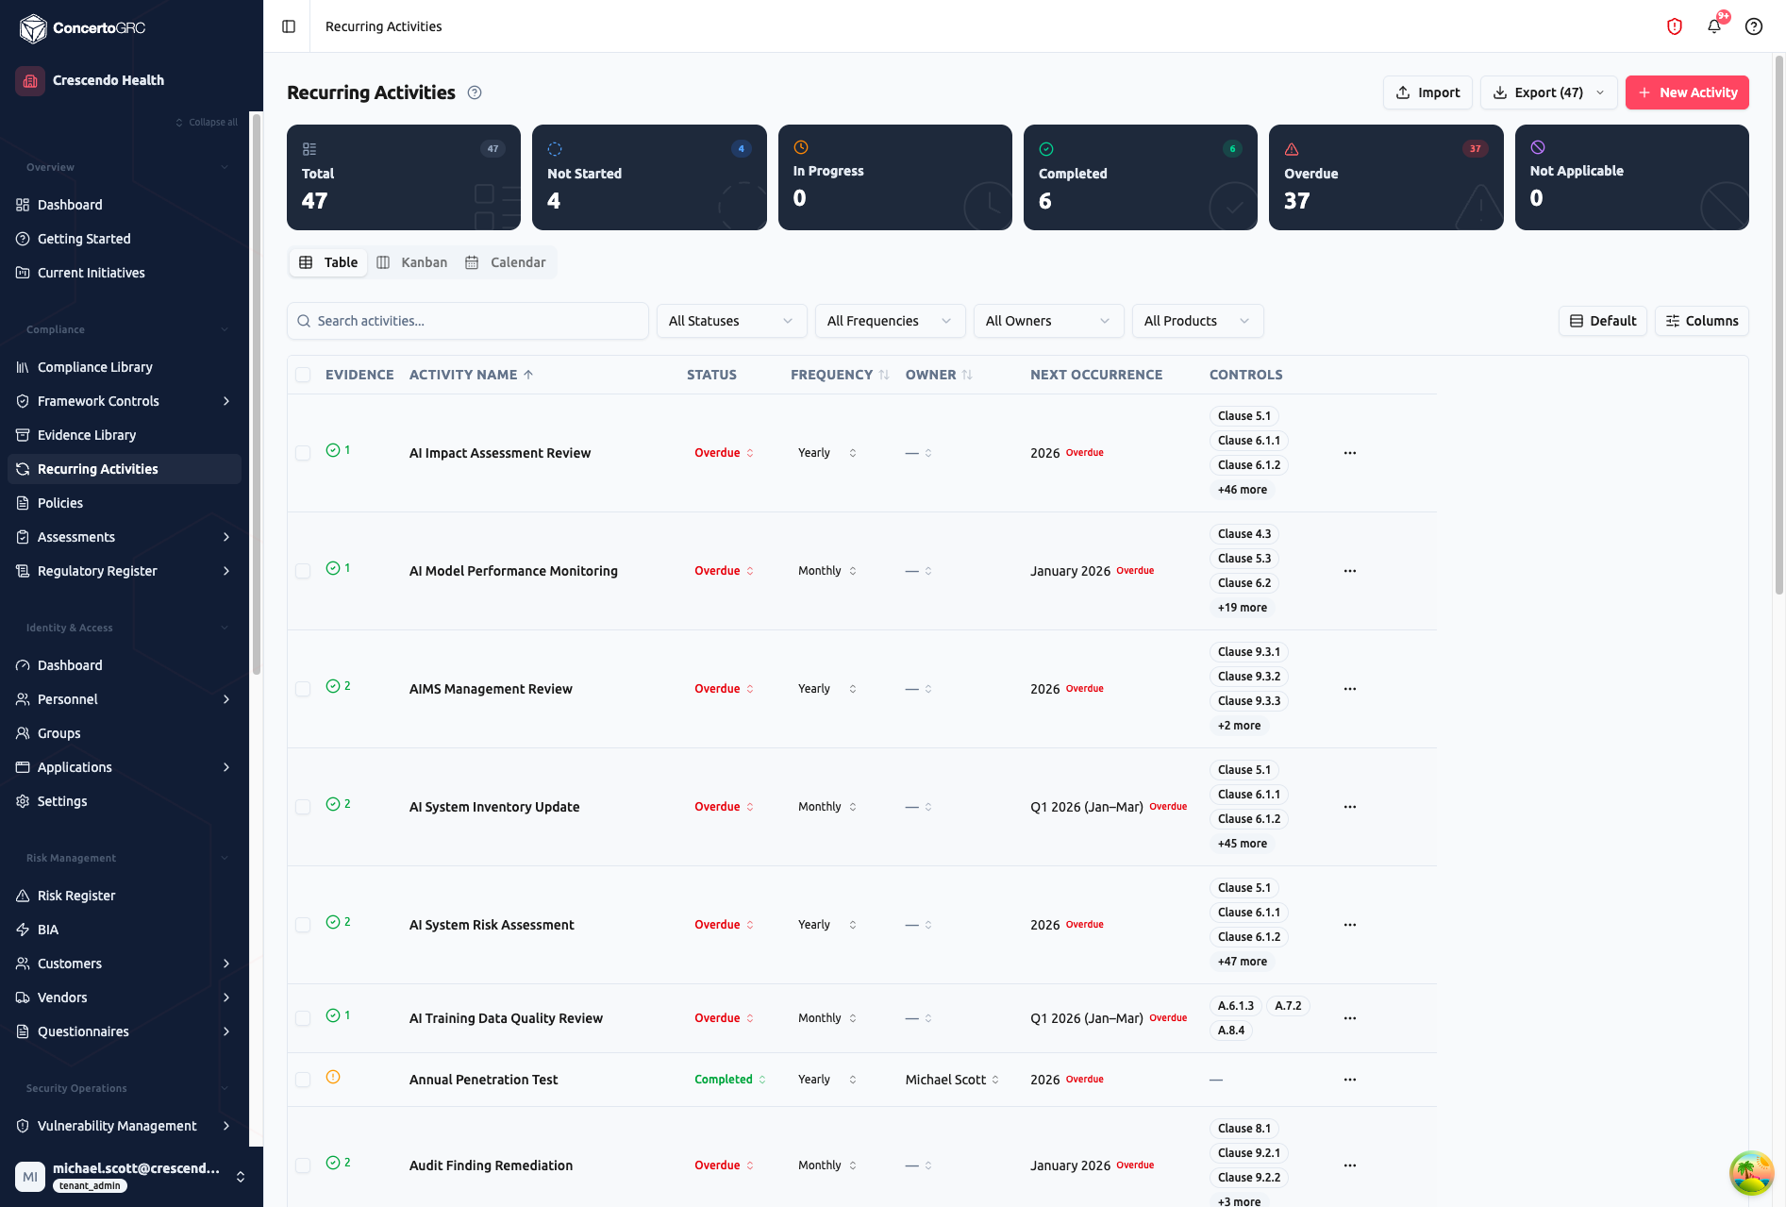Viewport: 1786px width, 1207px height.
Task: Sort by Owner column icon
Action: (967, 375)
